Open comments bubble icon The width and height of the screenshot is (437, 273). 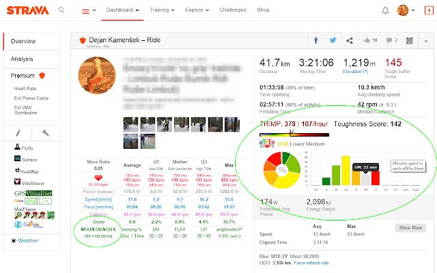(389, 41)
